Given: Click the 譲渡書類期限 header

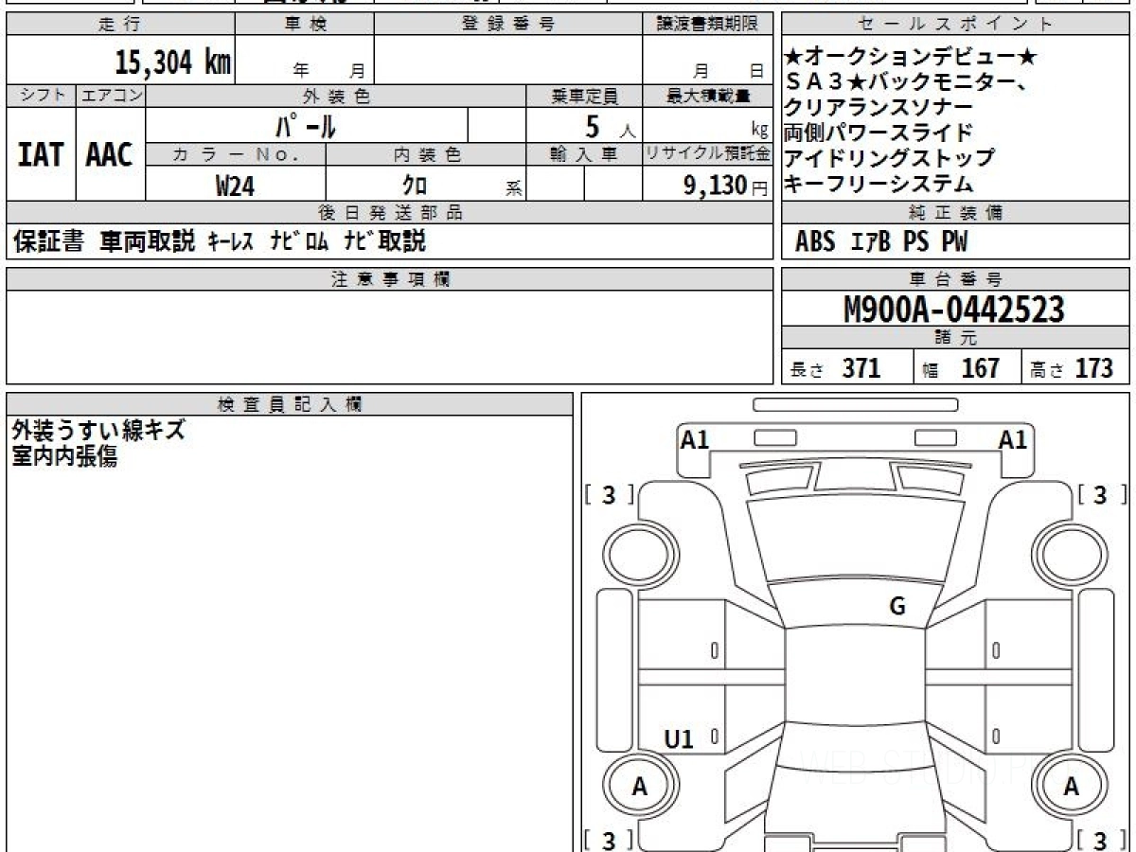Looking at the screenshot, I should point(707,25).
